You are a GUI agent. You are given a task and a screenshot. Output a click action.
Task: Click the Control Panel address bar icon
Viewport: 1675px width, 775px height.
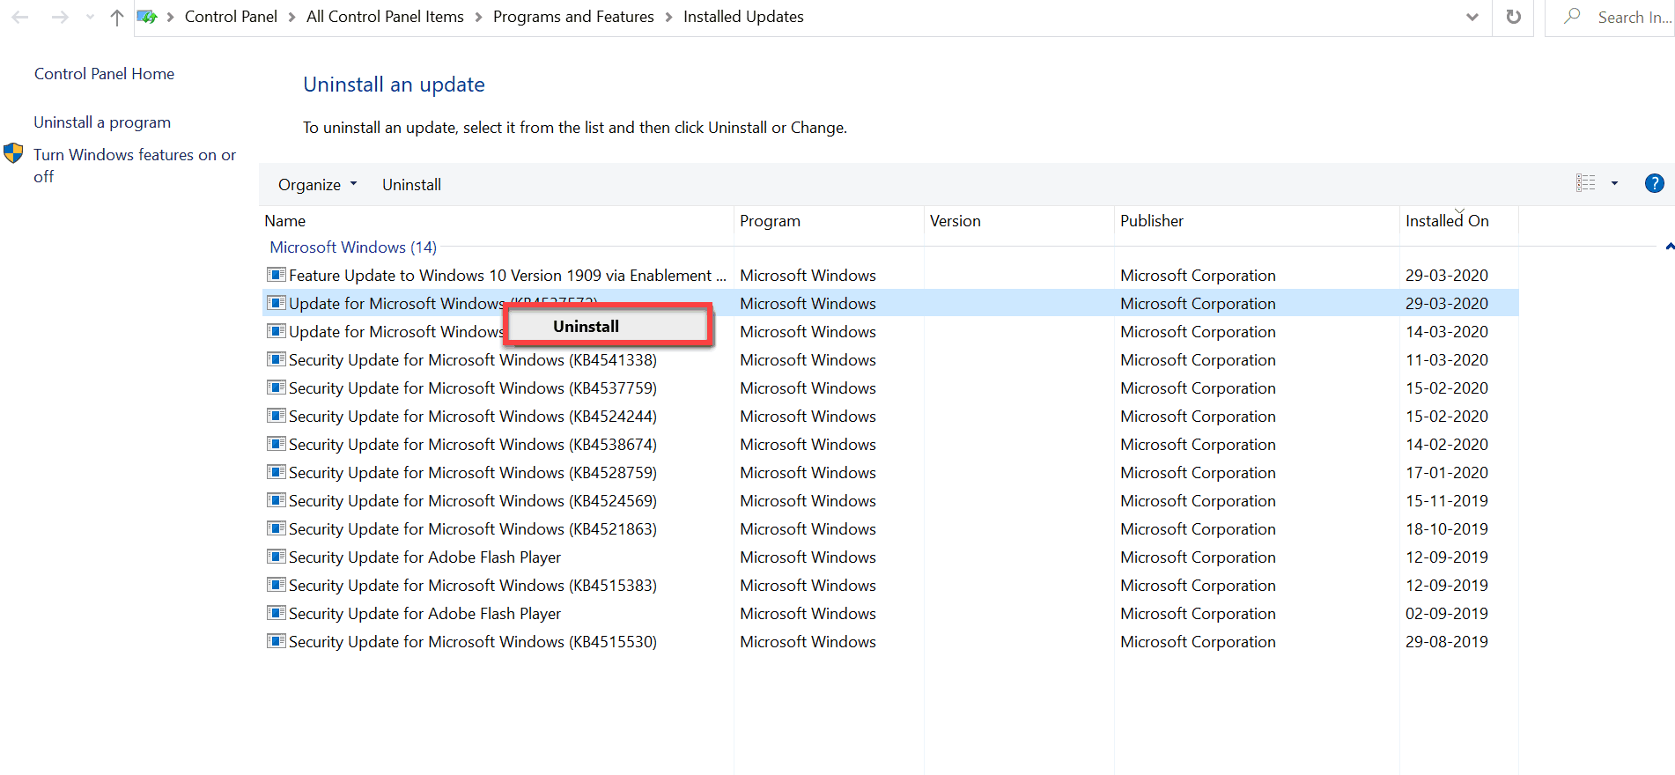tap(147, 17)
